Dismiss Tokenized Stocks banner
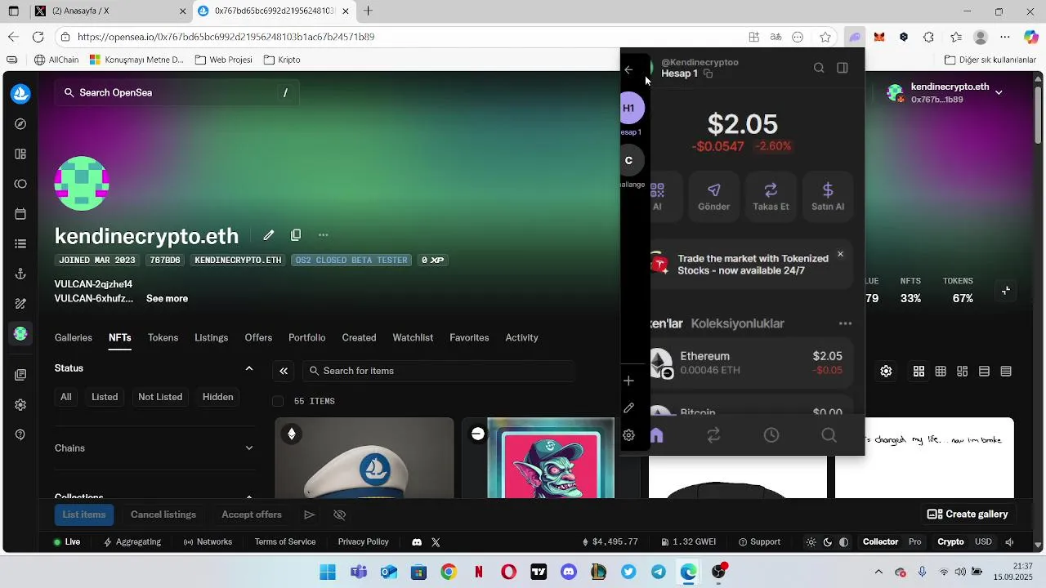The width and height of the screenshot is (1046, 588). click(840, 255)
